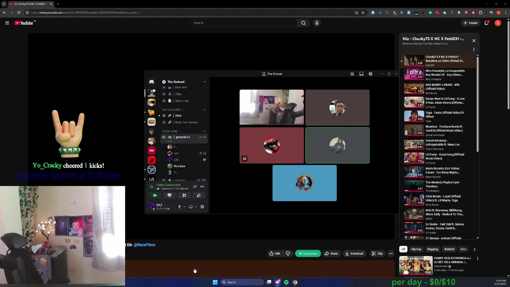Screen dimensions: 510x287
Task: Open the YouTube Create menu
Action: pyautogui.click(x=471, y=23)
